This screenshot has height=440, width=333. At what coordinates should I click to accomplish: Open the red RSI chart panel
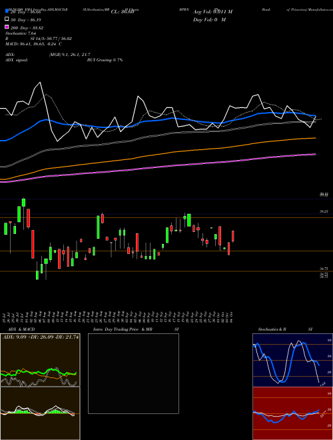click(x=292, y=413)
